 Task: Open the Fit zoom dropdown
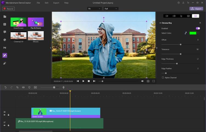click(x=94, y=9)
